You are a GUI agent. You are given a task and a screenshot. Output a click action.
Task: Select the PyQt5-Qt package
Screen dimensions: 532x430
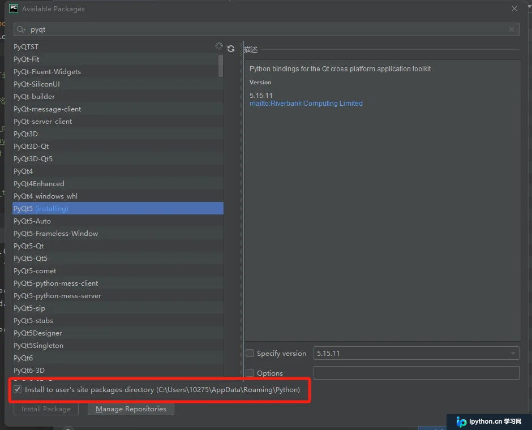[118, 246]
